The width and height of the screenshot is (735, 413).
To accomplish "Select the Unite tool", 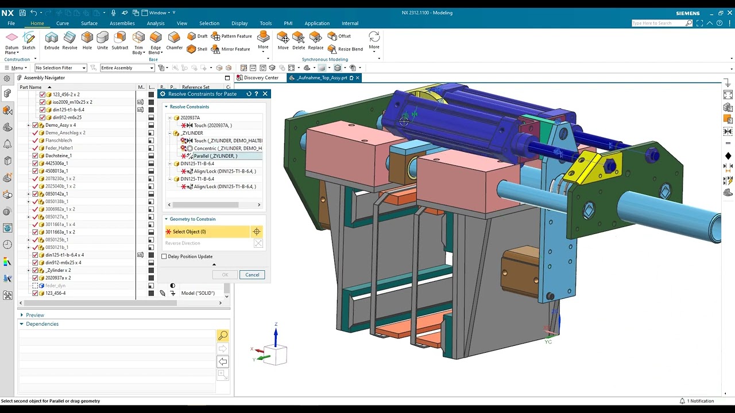I will [102, 41].
